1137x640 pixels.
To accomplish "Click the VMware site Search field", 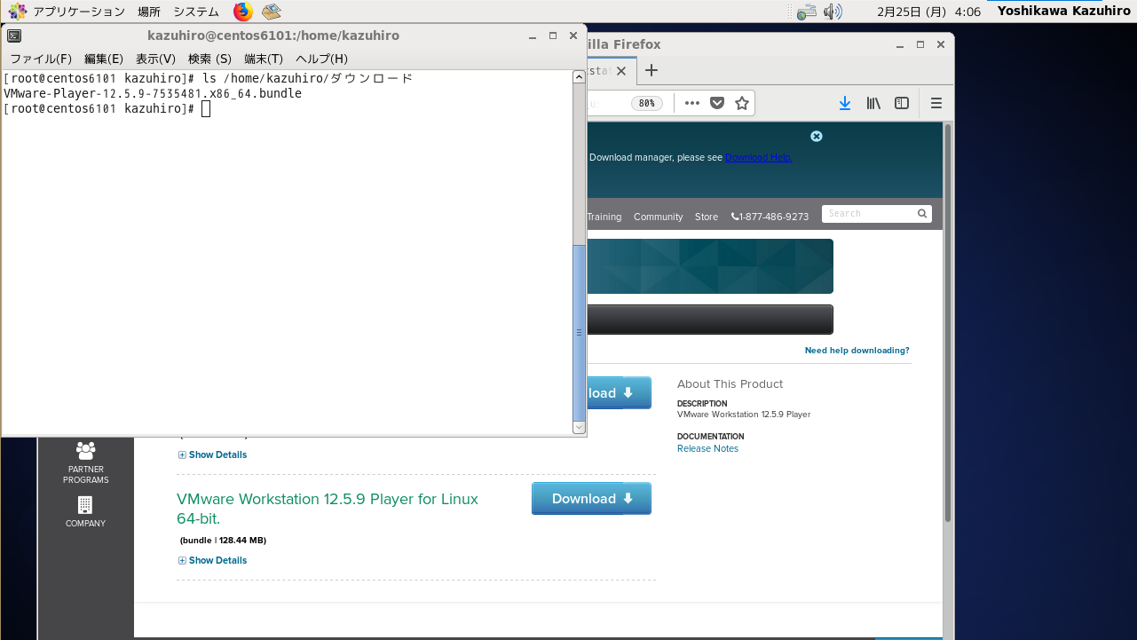I will (869, 213).
